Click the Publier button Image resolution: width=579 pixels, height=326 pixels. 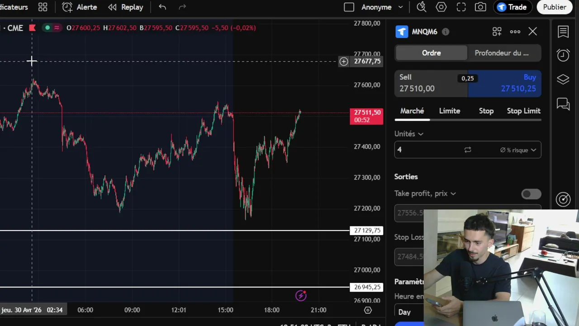(555, 7)
